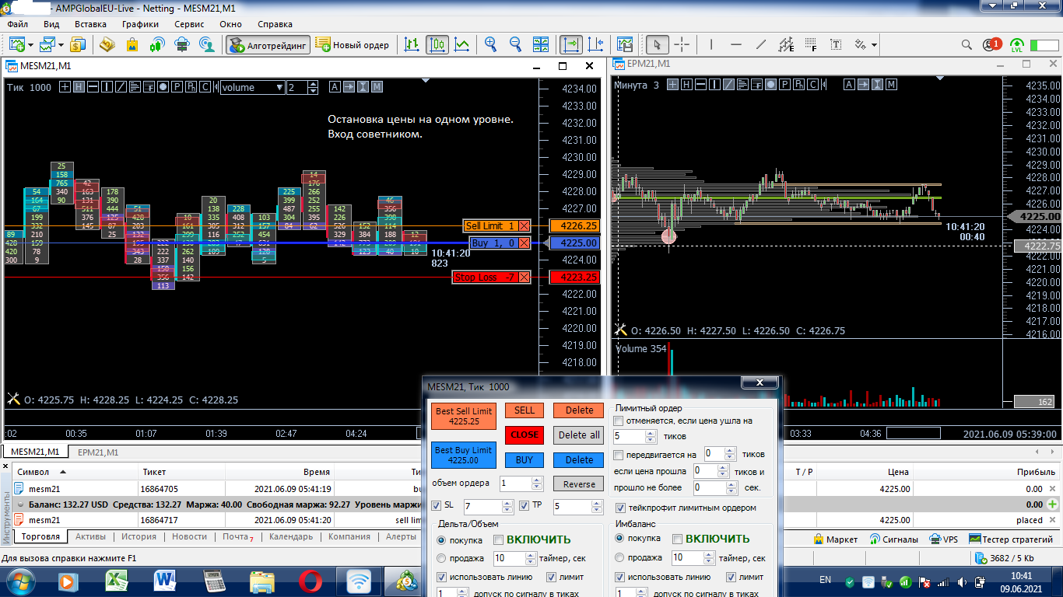Click the объем ордера input field
The width and height of the screenshot is (1063, 597).
point(515,484)
